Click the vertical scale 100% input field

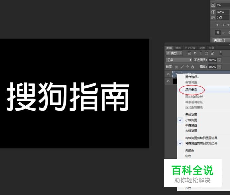pyautogui.click(x=223, y=12)
